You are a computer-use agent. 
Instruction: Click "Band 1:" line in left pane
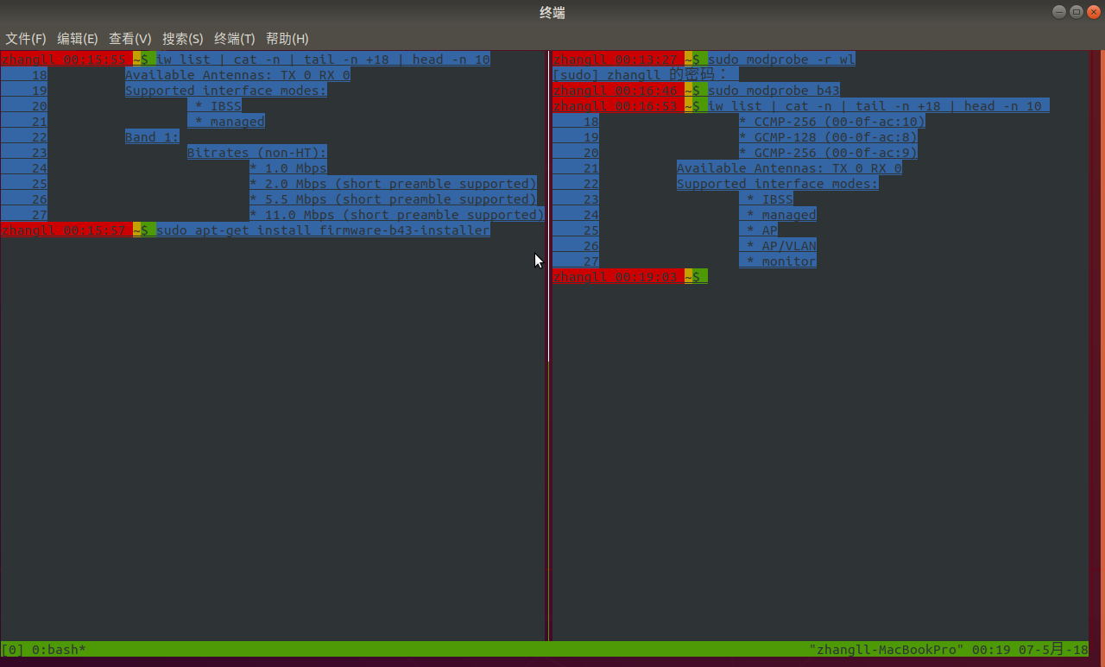tap(152, 137)
